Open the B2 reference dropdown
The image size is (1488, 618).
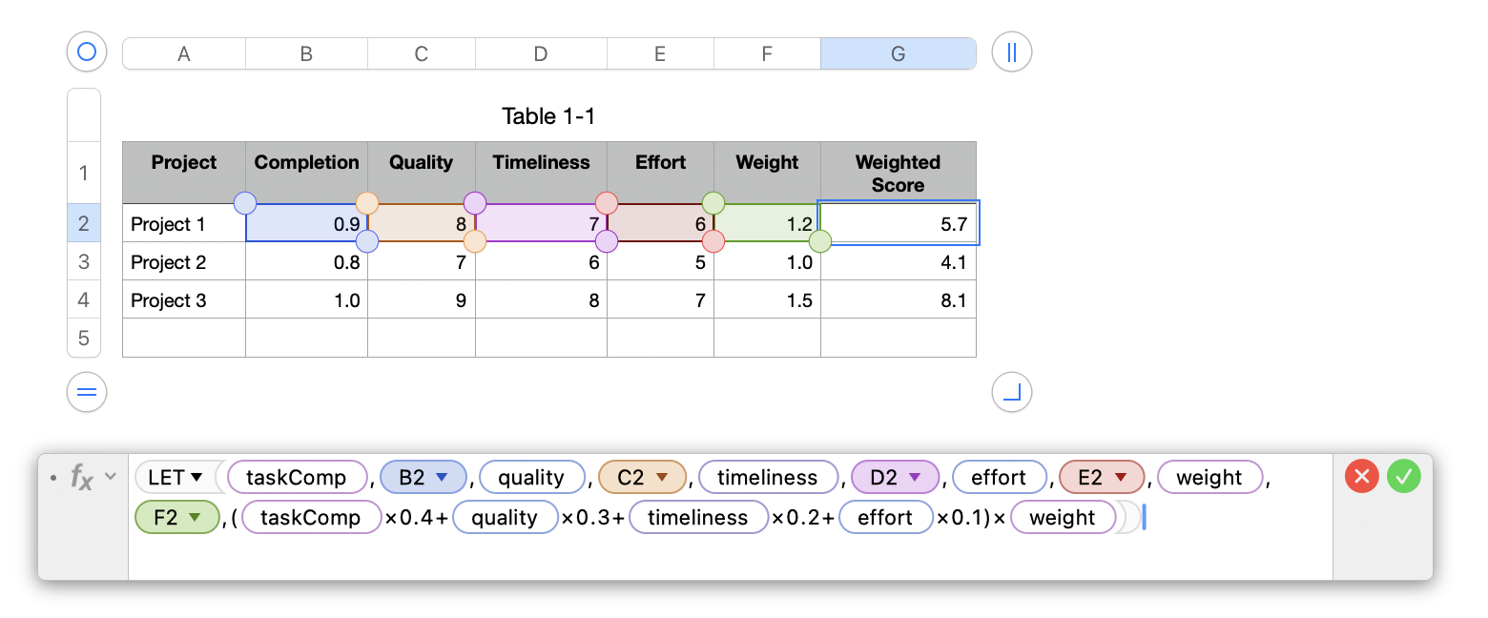tap(441, 477)
